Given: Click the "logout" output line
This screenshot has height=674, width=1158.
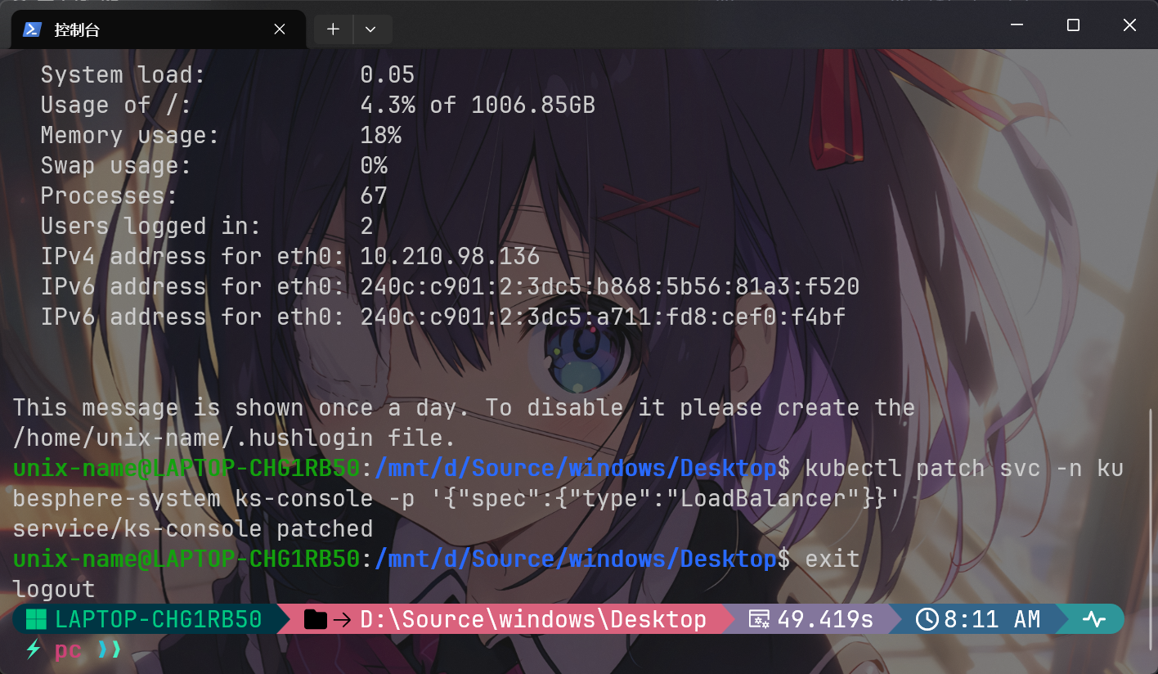Looking at the screenshot, I should (54, 590).
